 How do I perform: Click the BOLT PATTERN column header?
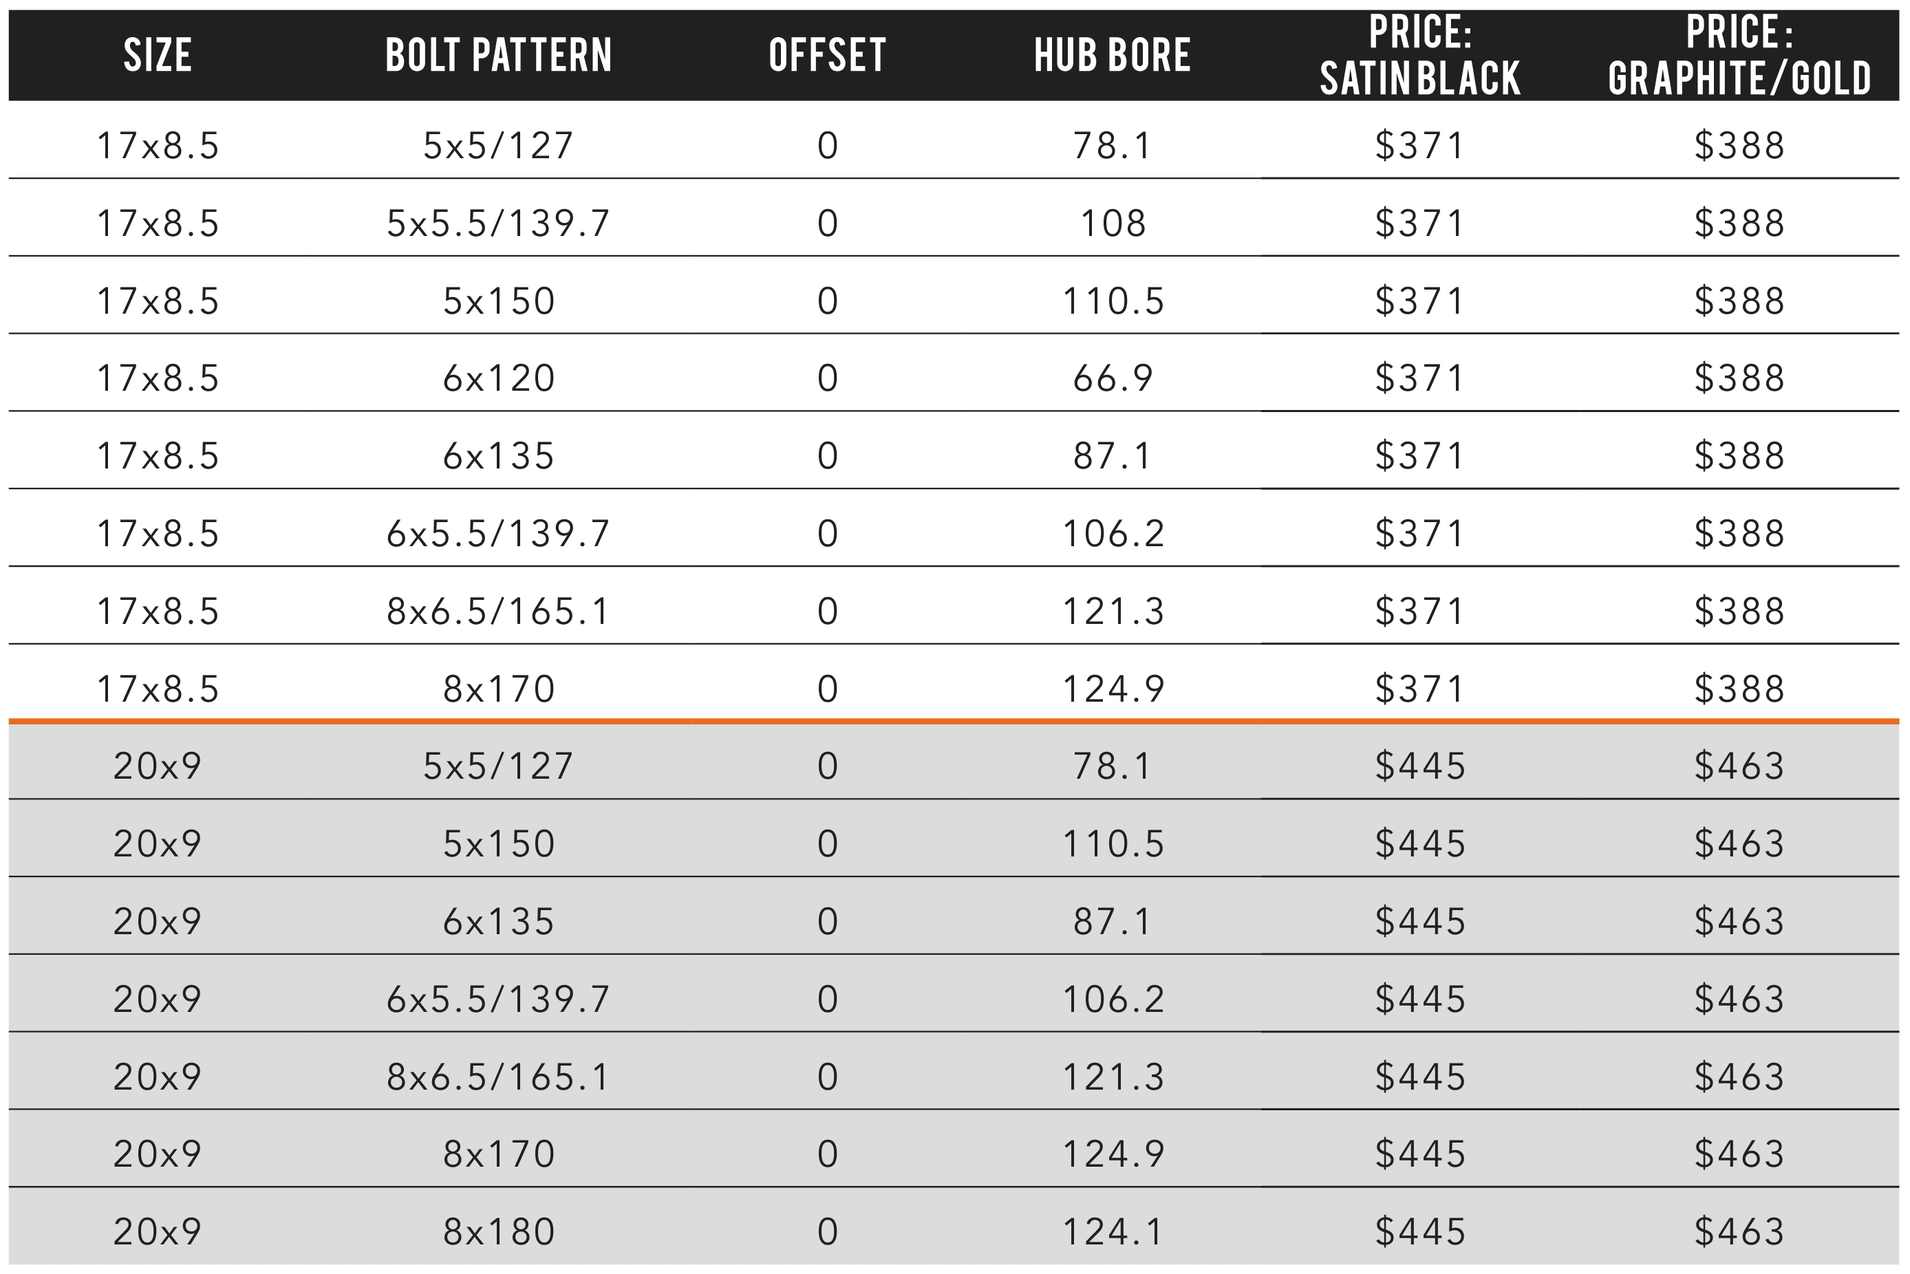[x=498, y=55]
